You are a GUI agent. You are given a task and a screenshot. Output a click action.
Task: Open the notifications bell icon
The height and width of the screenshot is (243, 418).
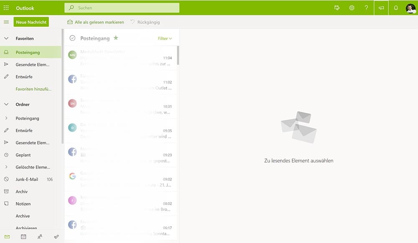click(x=396, y=8)
